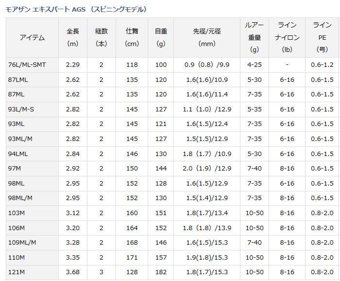Viewport: 340px width, 281px height.
Task: Click the 全長 (m) column header
Action: pyautogui.click(x=72, y=37)
